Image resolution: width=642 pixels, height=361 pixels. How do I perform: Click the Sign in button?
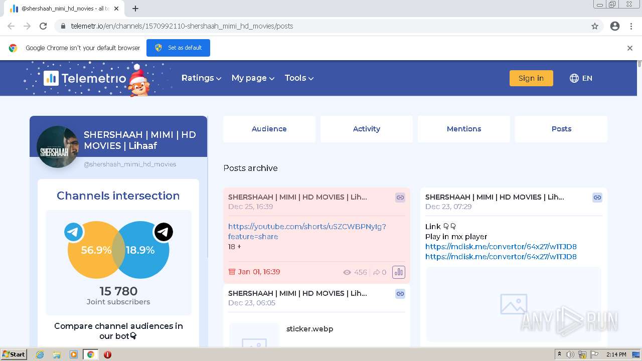tap(531, 78)
